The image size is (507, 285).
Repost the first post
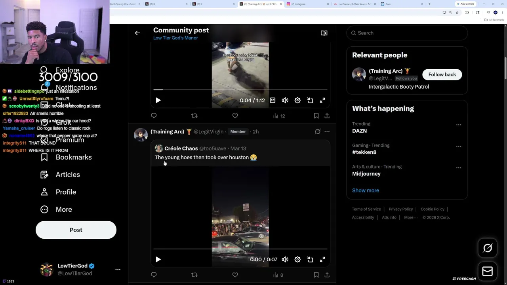click(194, 116)
